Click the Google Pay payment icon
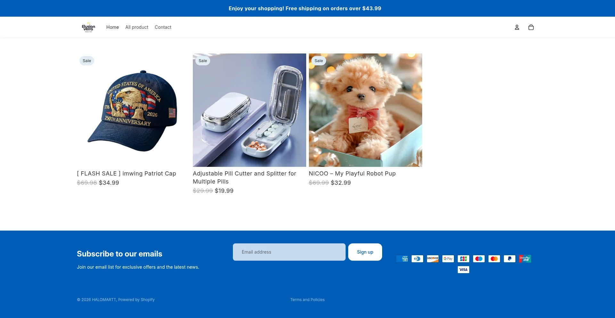This screenshot has width=615, height=318. [x=448, y=259]
